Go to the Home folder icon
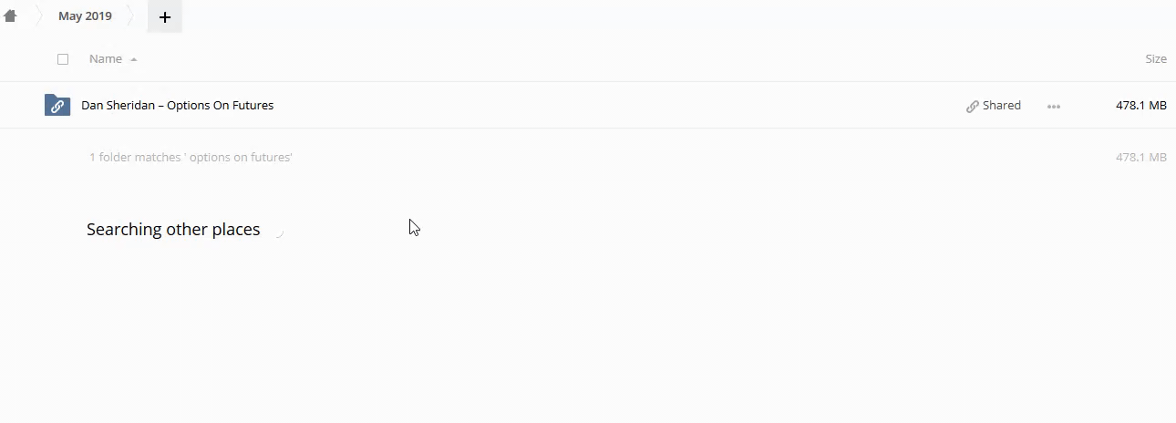This screenshot has width=1176, height=423. (x=11, y=15)
